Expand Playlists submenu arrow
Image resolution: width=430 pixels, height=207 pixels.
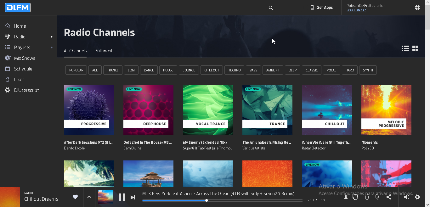pyautogui.click(x=52, y=48)
